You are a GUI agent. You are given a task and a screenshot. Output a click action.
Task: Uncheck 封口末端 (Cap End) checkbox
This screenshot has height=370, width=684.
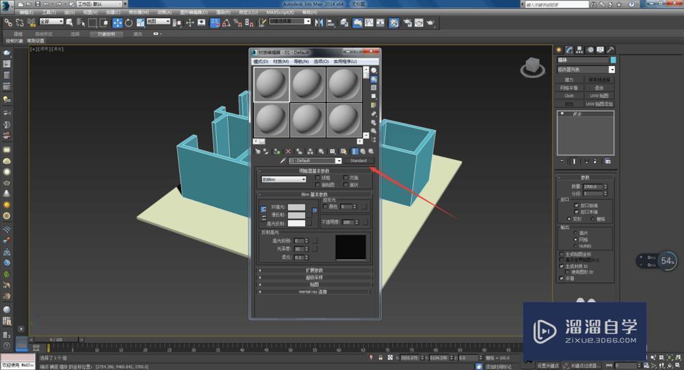[x=576, y=211]
